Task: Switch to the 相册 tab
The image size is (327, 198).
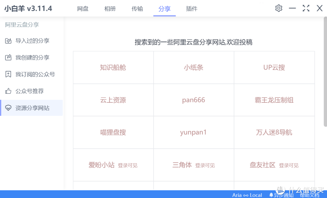Action: (x=110, y=9)
